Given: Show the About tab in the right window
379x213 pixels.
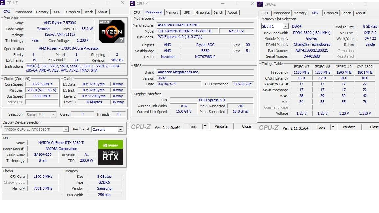Looking at the screenshot, I should [x=360, y=13].
